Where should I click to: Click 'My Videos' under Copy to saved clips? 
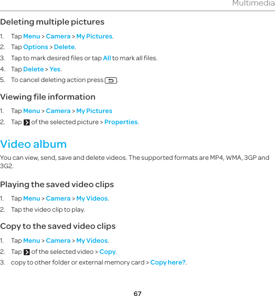pyautogui.click(x=92, y=241)
